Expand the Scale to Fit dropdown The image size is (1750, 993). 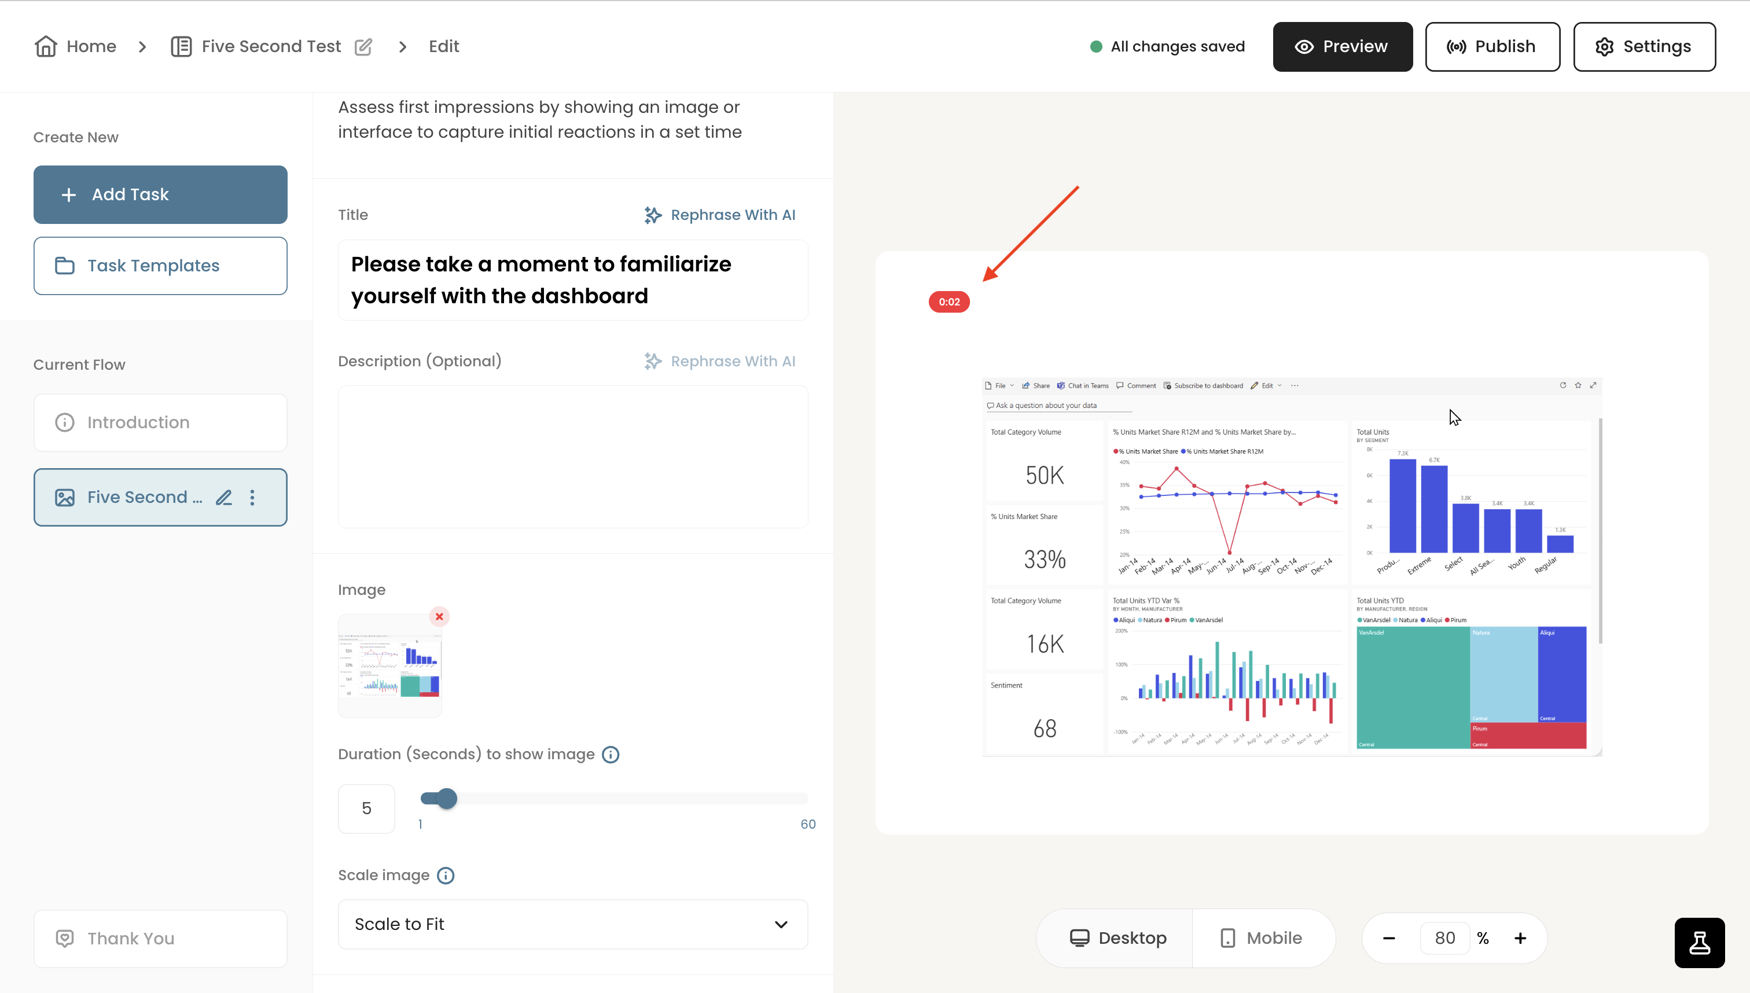click(573, 924)
